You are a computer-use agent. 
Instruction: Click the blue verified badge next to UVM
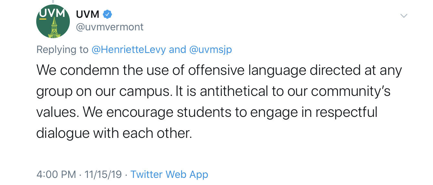[107, 14]
